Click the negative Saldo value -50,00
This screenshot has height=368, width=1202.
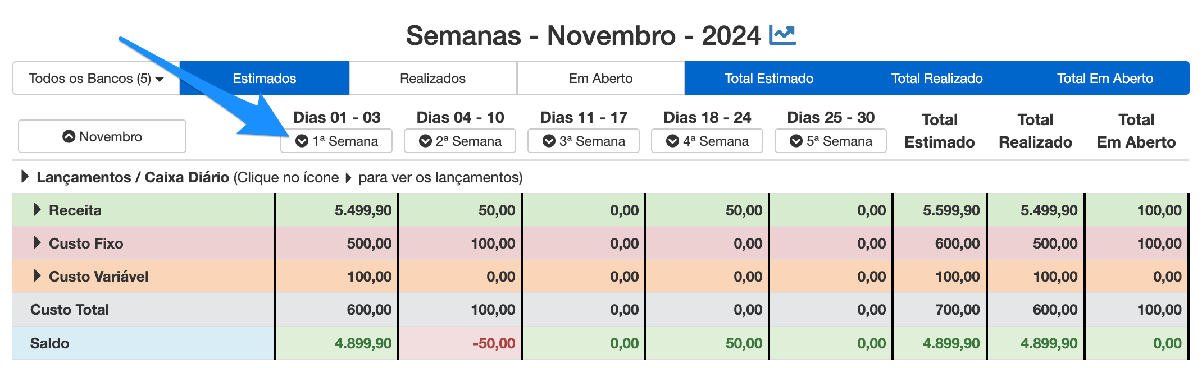point(494,343)
